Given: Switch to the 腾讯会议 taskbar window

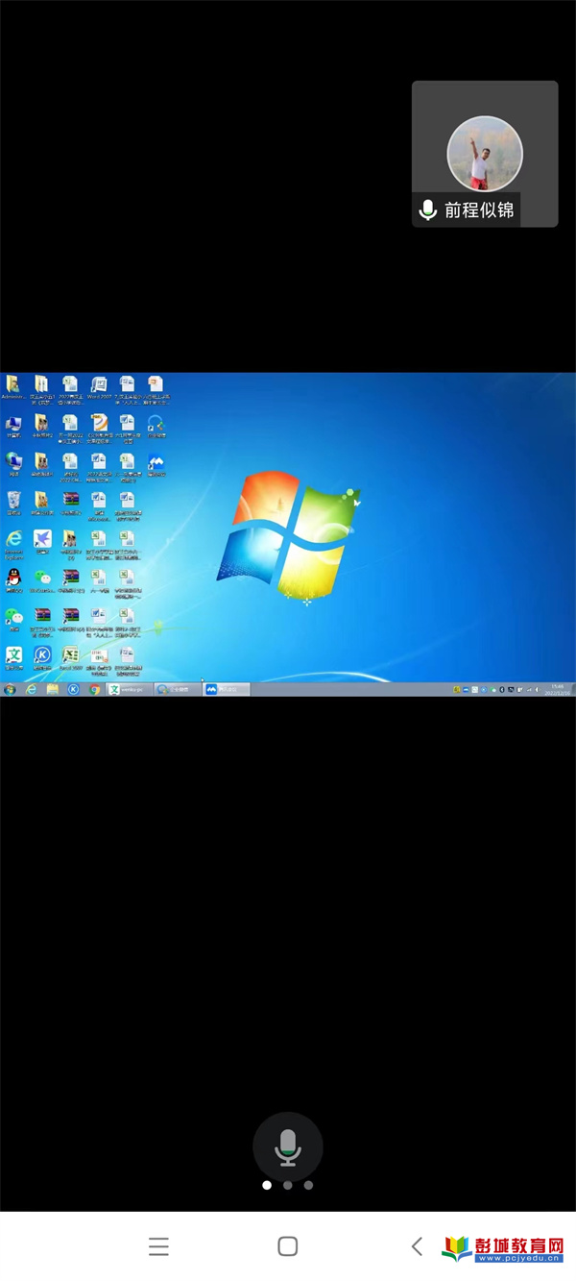Looking at the screenshot, I should click(227, 689).
